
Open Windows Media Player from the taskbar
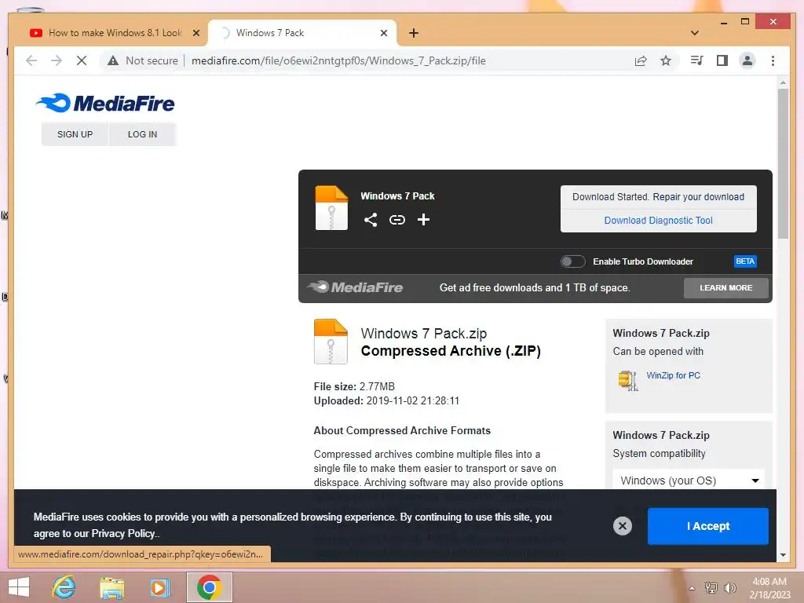(x=159, y=587)
